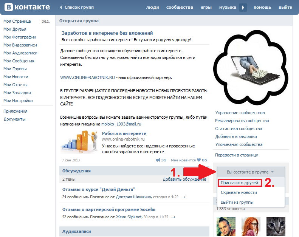Open помощь in top navigation
299x237 pixels.
coord(262,7)
